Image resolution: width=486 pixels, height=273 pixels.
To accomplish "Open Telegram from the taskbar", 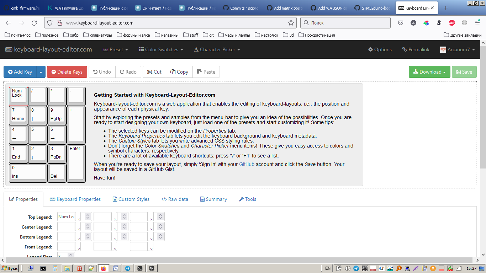I will coord(128,268).
